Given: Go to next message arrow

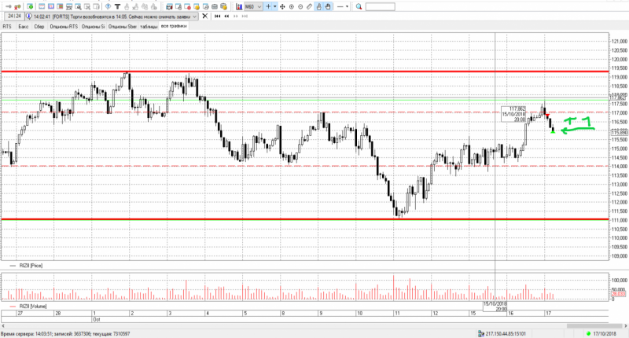Looking at the screenshot, I should (x=236, y=16).
